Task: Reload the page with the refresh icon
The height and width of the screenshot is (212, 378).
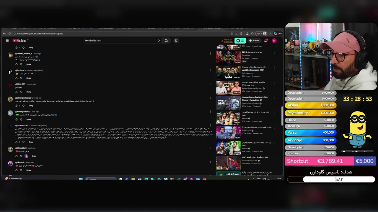Action: [x=9, y=34]
